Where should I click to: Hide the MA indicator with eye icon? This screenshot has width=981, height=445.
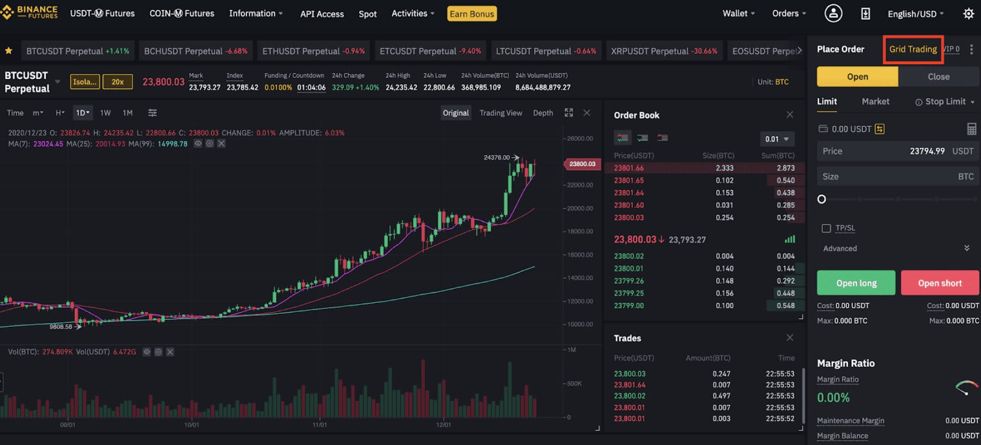[x=198, y=144]
